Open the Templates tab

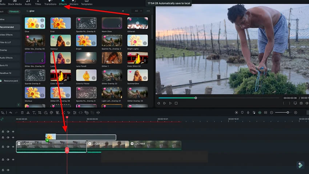[x=87, y=3]
